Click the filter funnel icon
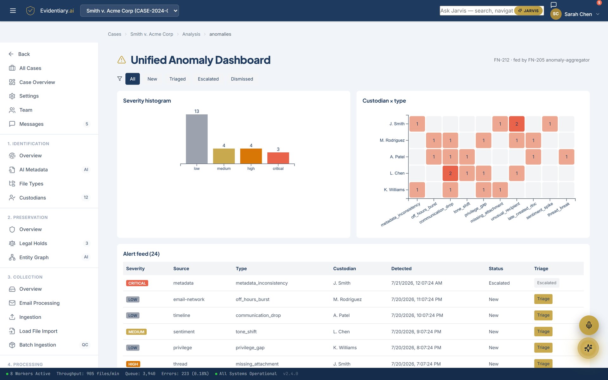Screen dimensions: 608x380 pos(120,79)
